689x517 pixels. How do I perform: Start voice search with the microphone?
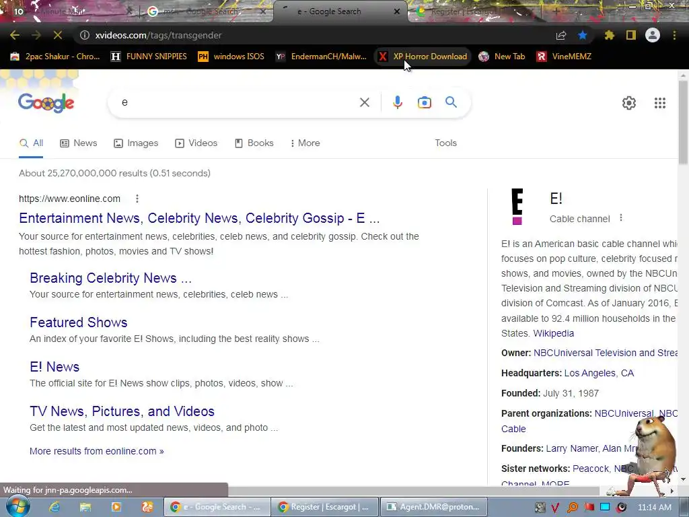pyautogui.click(x=397, y=102)
